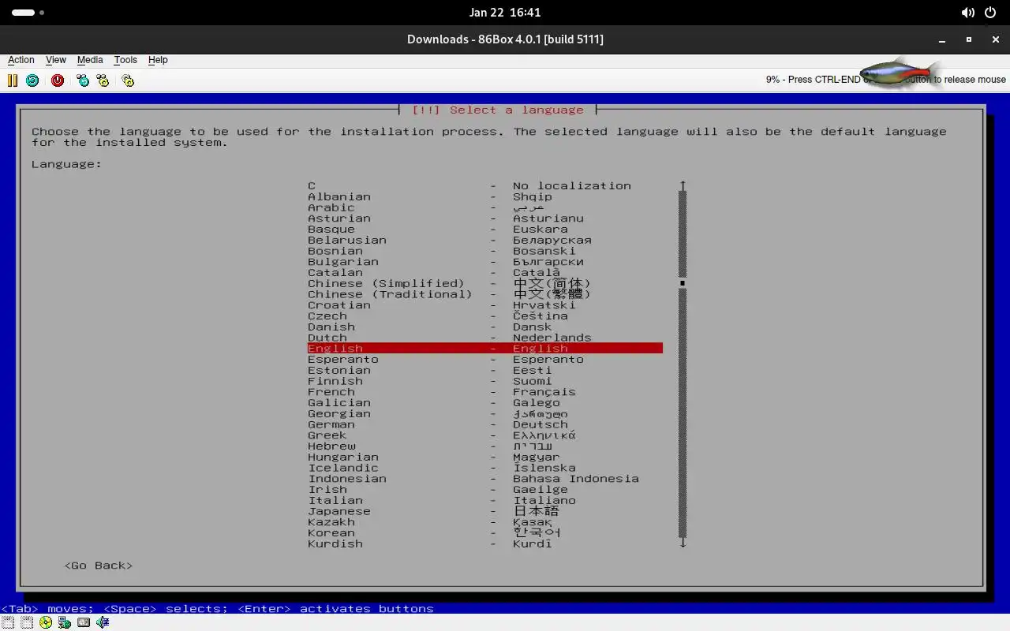Send Ctrl+Alt+Esc with the toolbar icon
1010x631 pixels.
[x=103, y=80]
